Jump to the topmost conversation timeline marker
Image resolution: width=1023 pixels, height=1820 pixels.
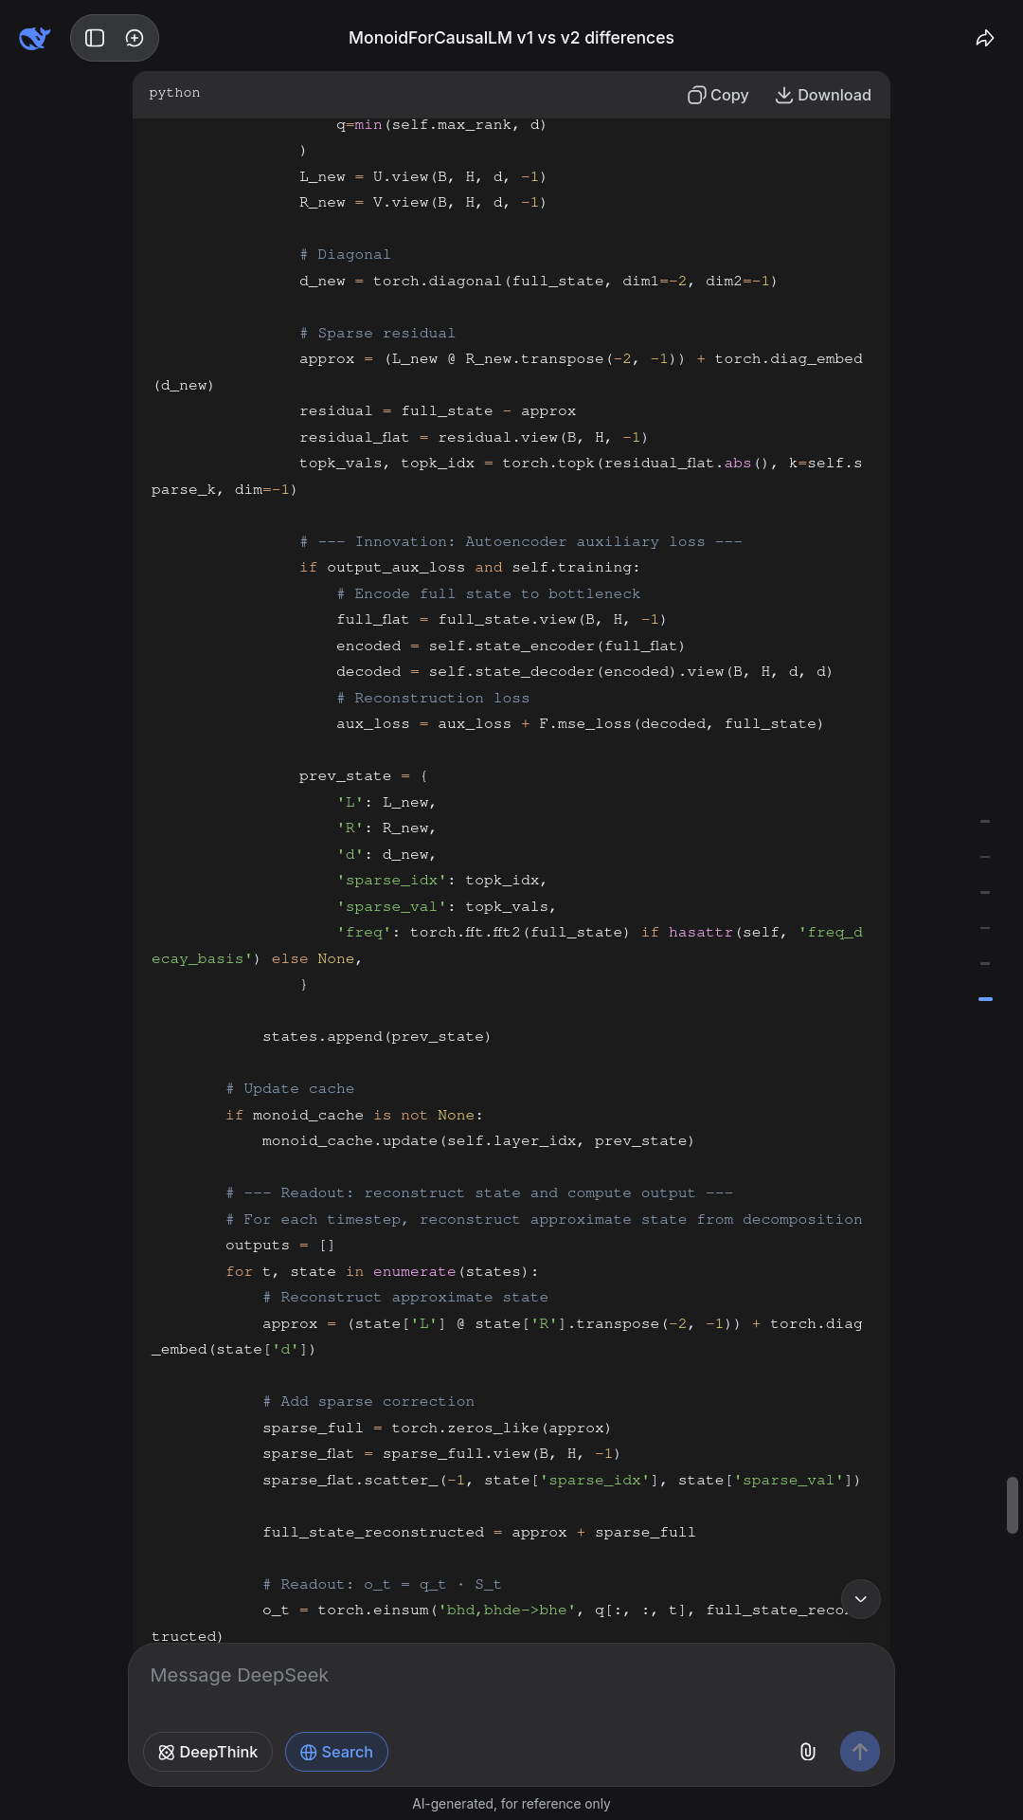point(985,821)
